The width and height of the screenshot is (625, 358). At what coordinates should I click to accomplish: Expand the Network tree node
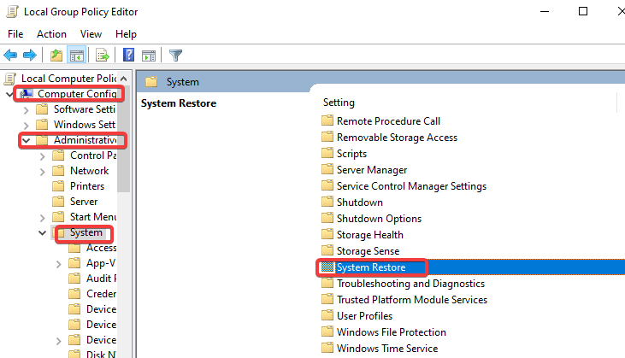click(43, 172)
